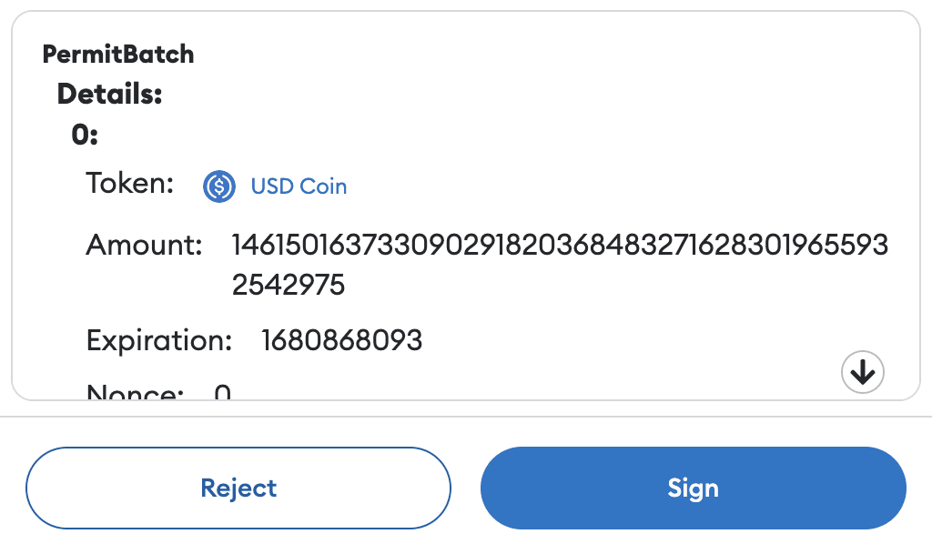
Task: Sign the permit approval
Action: [693, 488]
